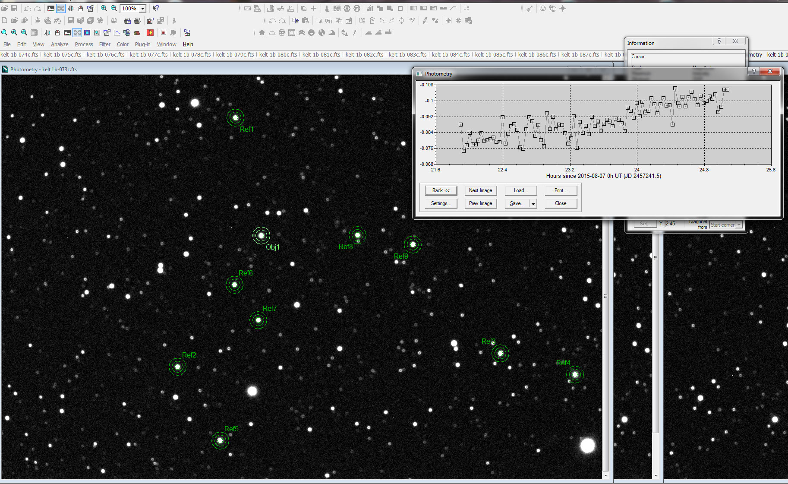Collapse the Photometry dialog with Back <<
Screen dimensions: 788x484
(x=441, y=190)
